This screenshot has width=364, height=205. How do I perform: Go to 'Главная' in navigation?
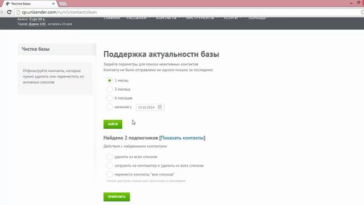pyautogui.click(x=112, y=18)
